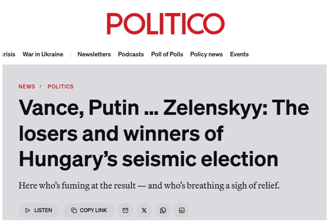The height and width of the screenshot is (223, 330).
Task: Share the article on WhatsApp
Action: [163, 210]
